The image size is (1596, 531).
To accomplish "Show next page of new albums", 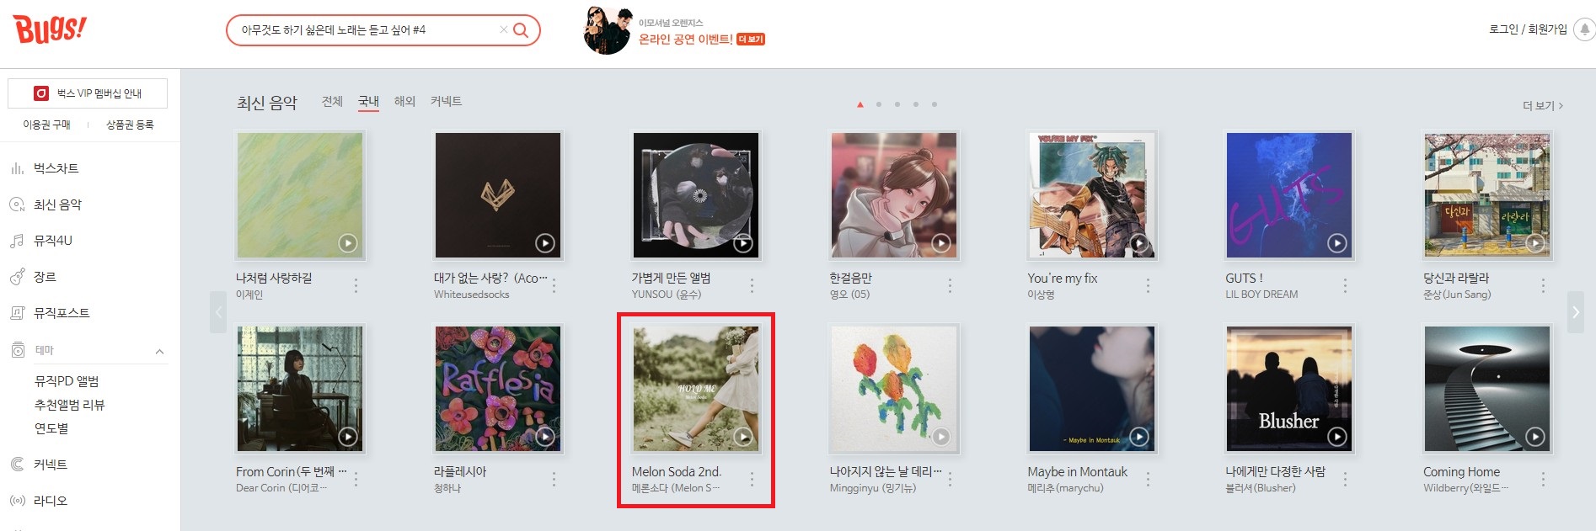I will [1575, 312].
